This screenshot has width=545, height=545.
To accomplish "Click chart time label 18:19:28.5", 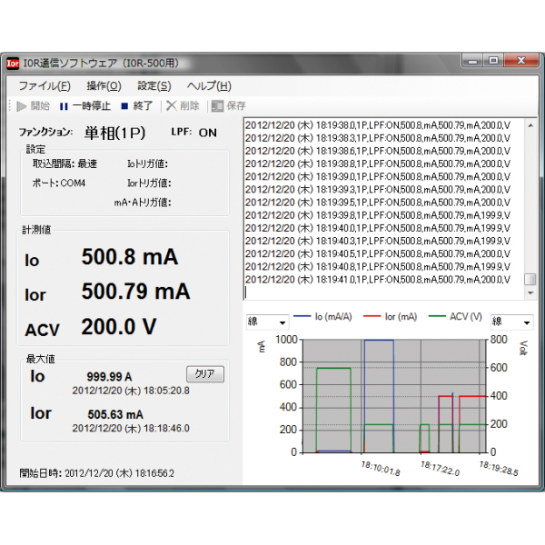I will [x=499, y=469].
